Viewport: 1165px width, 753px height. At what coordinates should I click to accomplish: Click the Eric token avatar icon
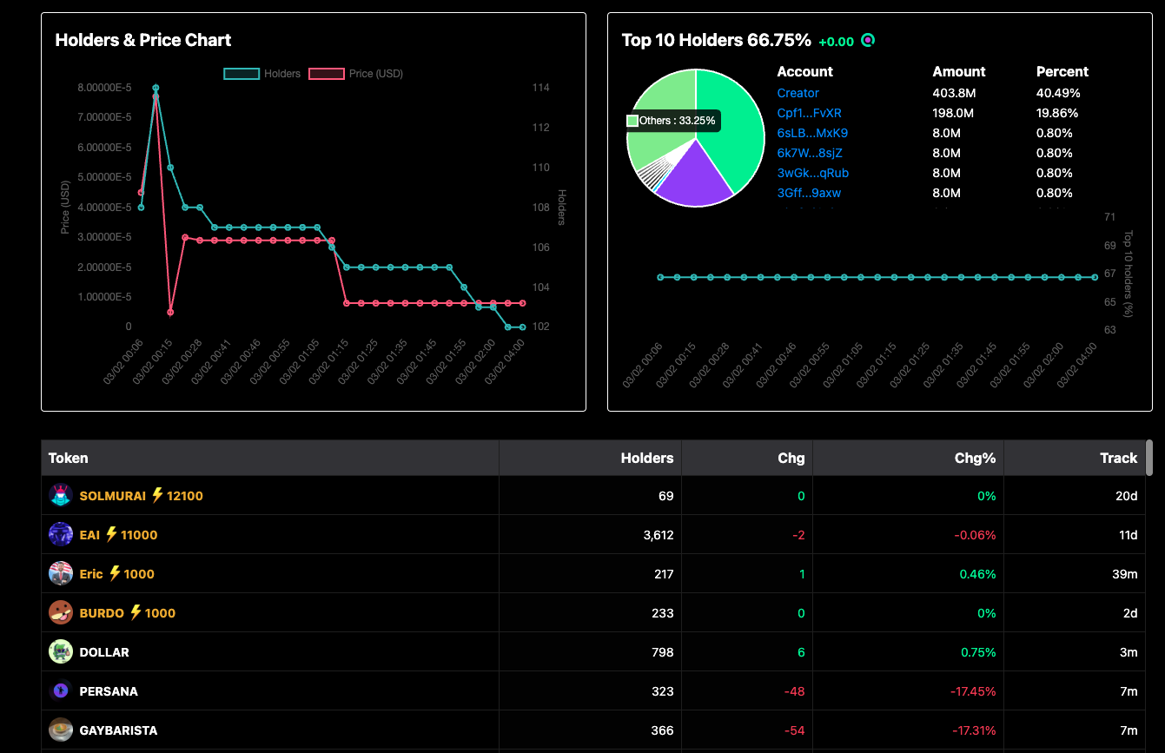[60, 574]
